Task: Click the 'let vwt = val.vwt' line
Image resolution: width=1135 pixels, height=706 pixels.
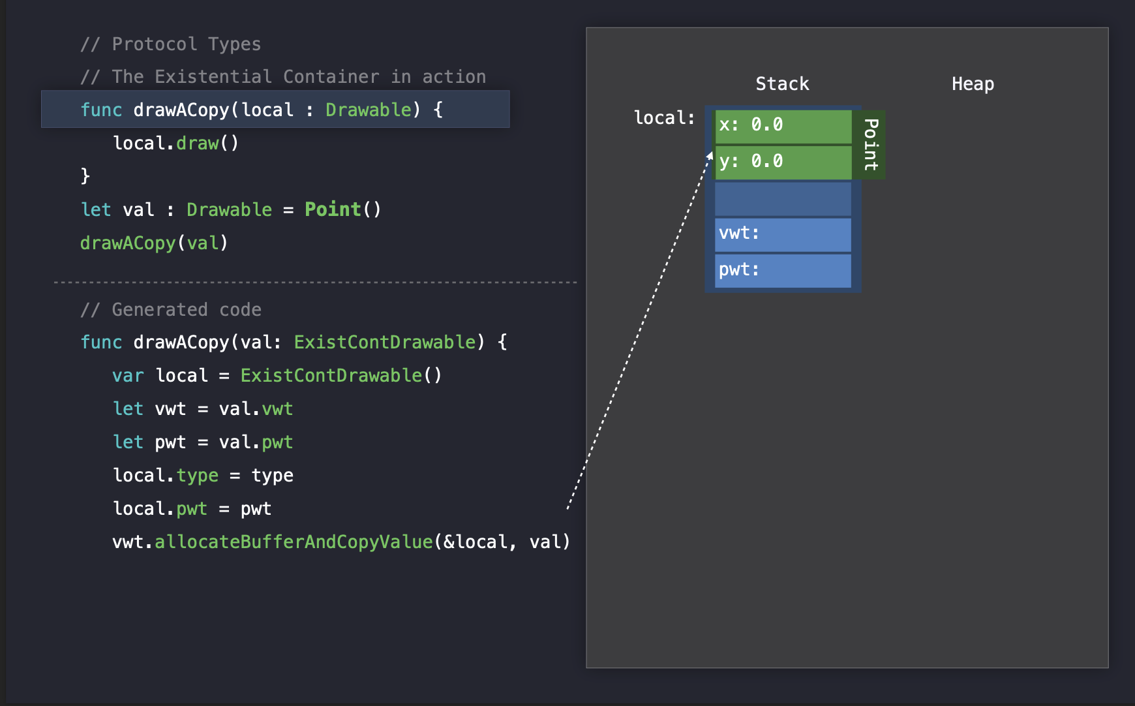Action: coord(203,408)
